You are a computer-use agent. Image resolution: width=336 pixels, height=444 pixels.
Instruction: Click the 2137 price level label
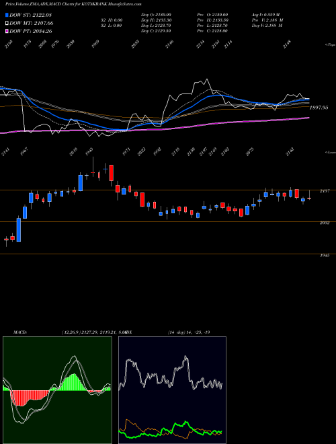click(325, 191)
